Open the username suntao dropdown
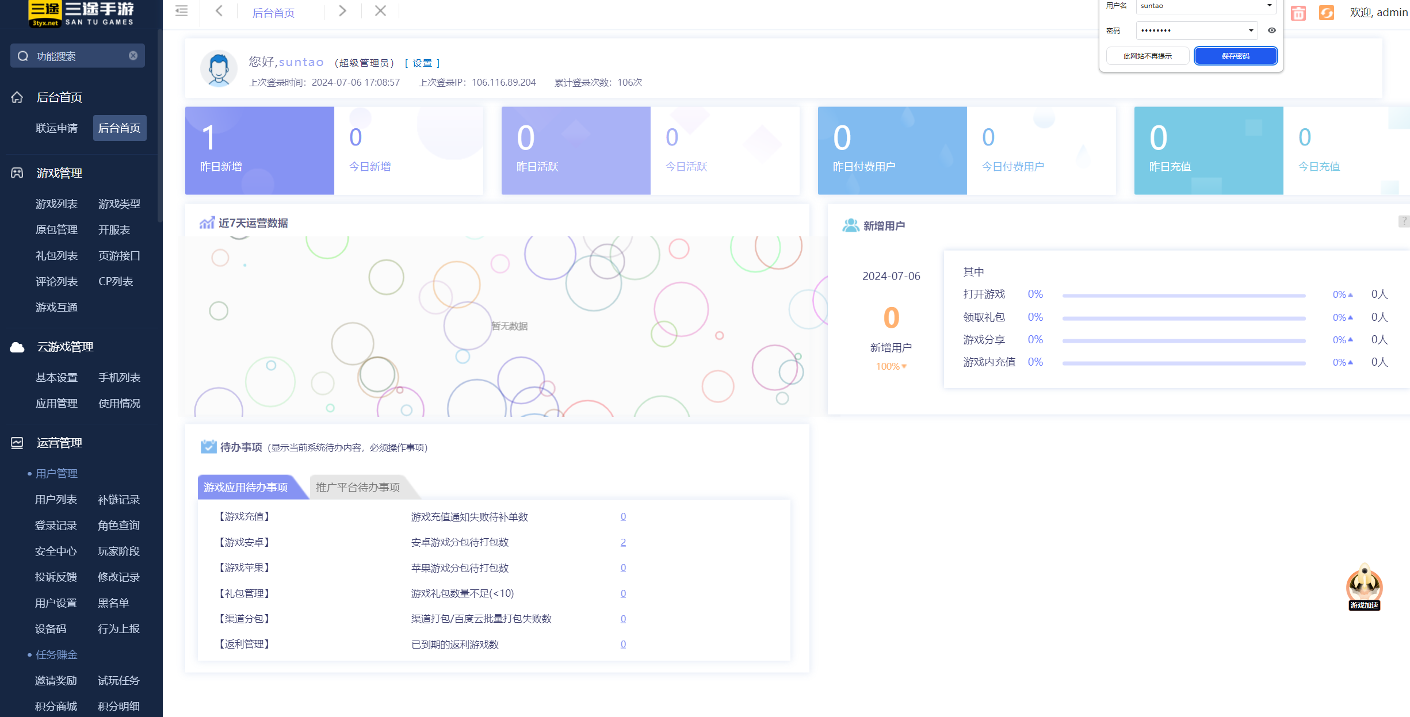The image size is (1410, 717). [1269, 6]
